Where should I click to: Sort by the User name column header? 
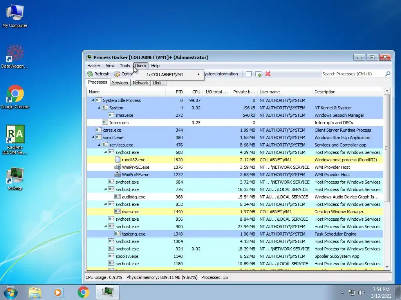285,92
